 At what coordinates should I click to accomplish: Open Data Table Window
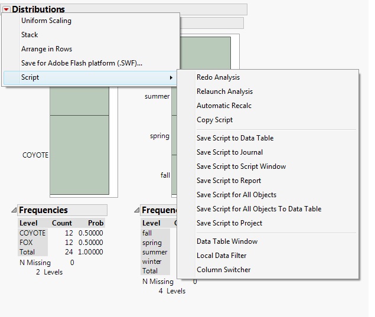pyautogui.click(x=227, y=241)
